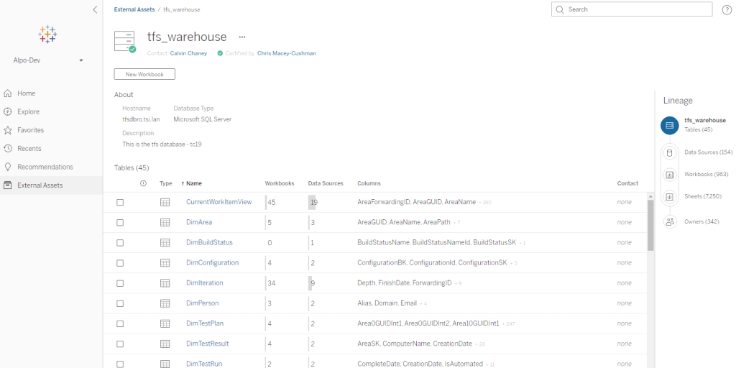Viewport: 736px width, 368px height.
Task: Open the tfs_warehouse more actions menu
Action: coord(242,37)
